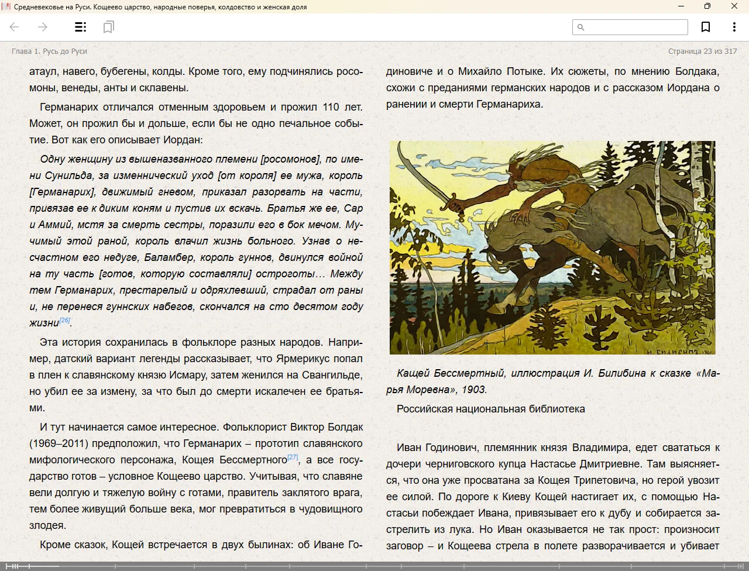
Task: Bookmark this page with the bookmark icon
Action: click(x=706, y=27)
